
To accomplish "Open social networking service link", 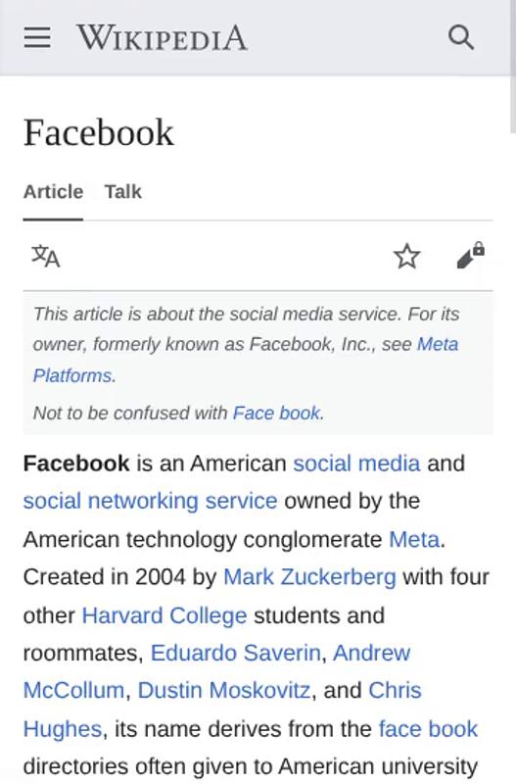I will click(x=150, y=501).
